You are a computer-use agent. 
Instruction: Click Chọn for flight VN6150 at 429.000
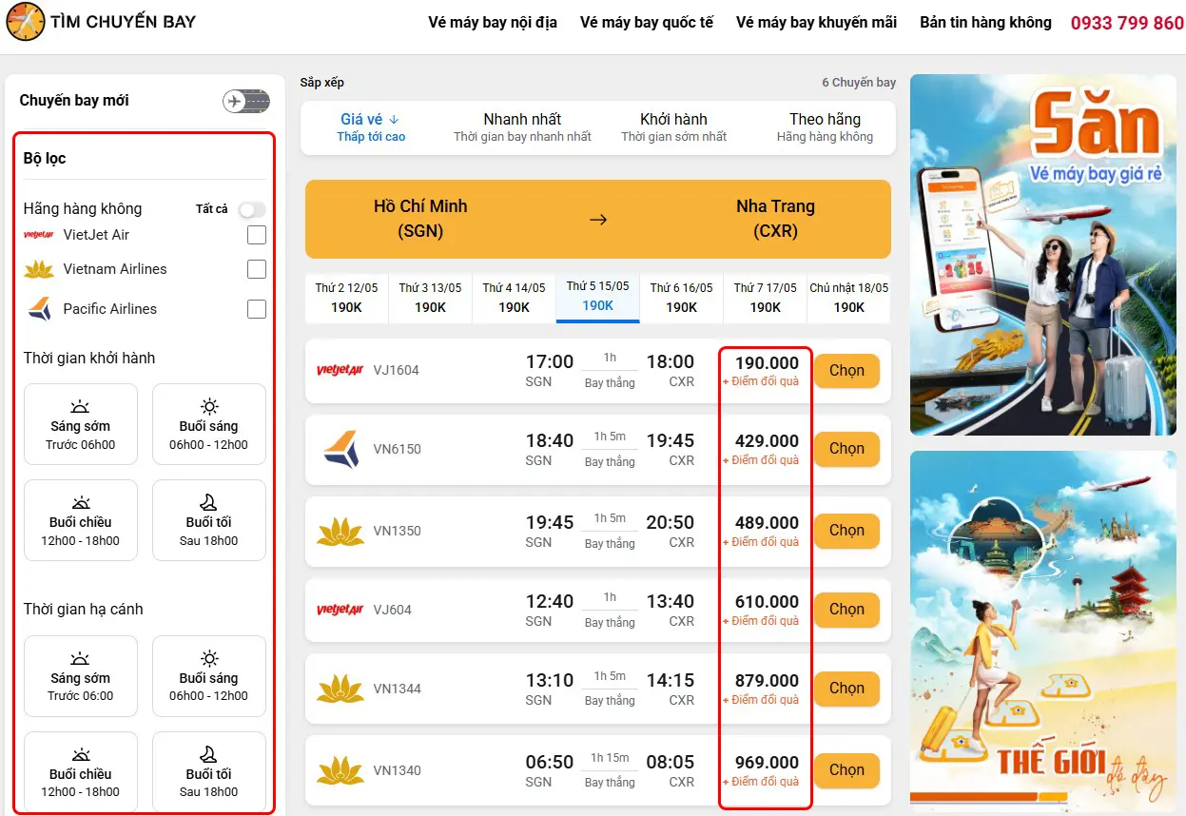click(x=846, y=449)
